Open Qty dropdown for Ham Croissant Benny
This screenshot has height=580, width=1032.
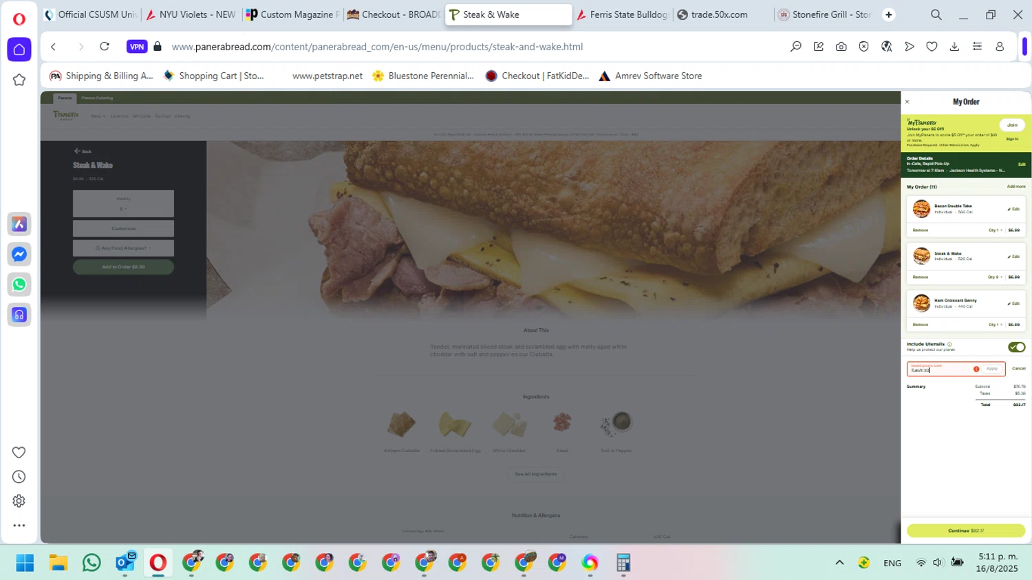pyautogui.click(x=996, y=325)
